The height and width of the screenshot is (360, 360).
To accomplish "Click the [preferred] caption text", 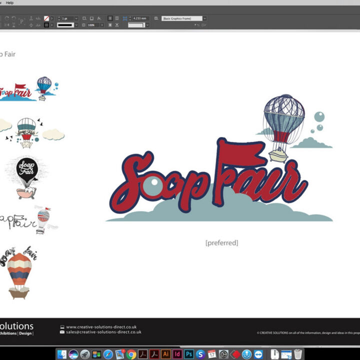I will click(x=222, y=242).
